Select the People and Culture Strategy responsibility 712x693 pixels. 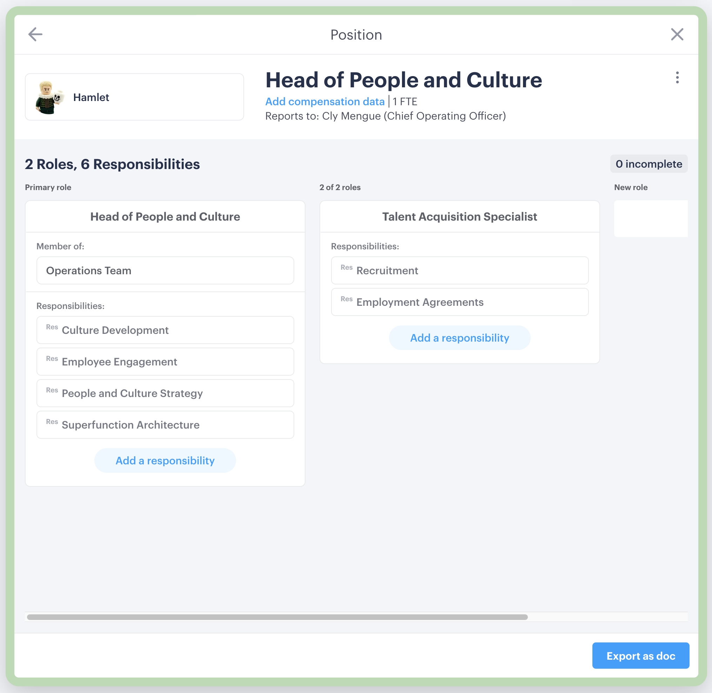(165, 393)
